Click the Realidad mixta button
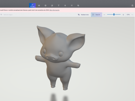Viewport: 135px width, 101px height. click(83, 15)
